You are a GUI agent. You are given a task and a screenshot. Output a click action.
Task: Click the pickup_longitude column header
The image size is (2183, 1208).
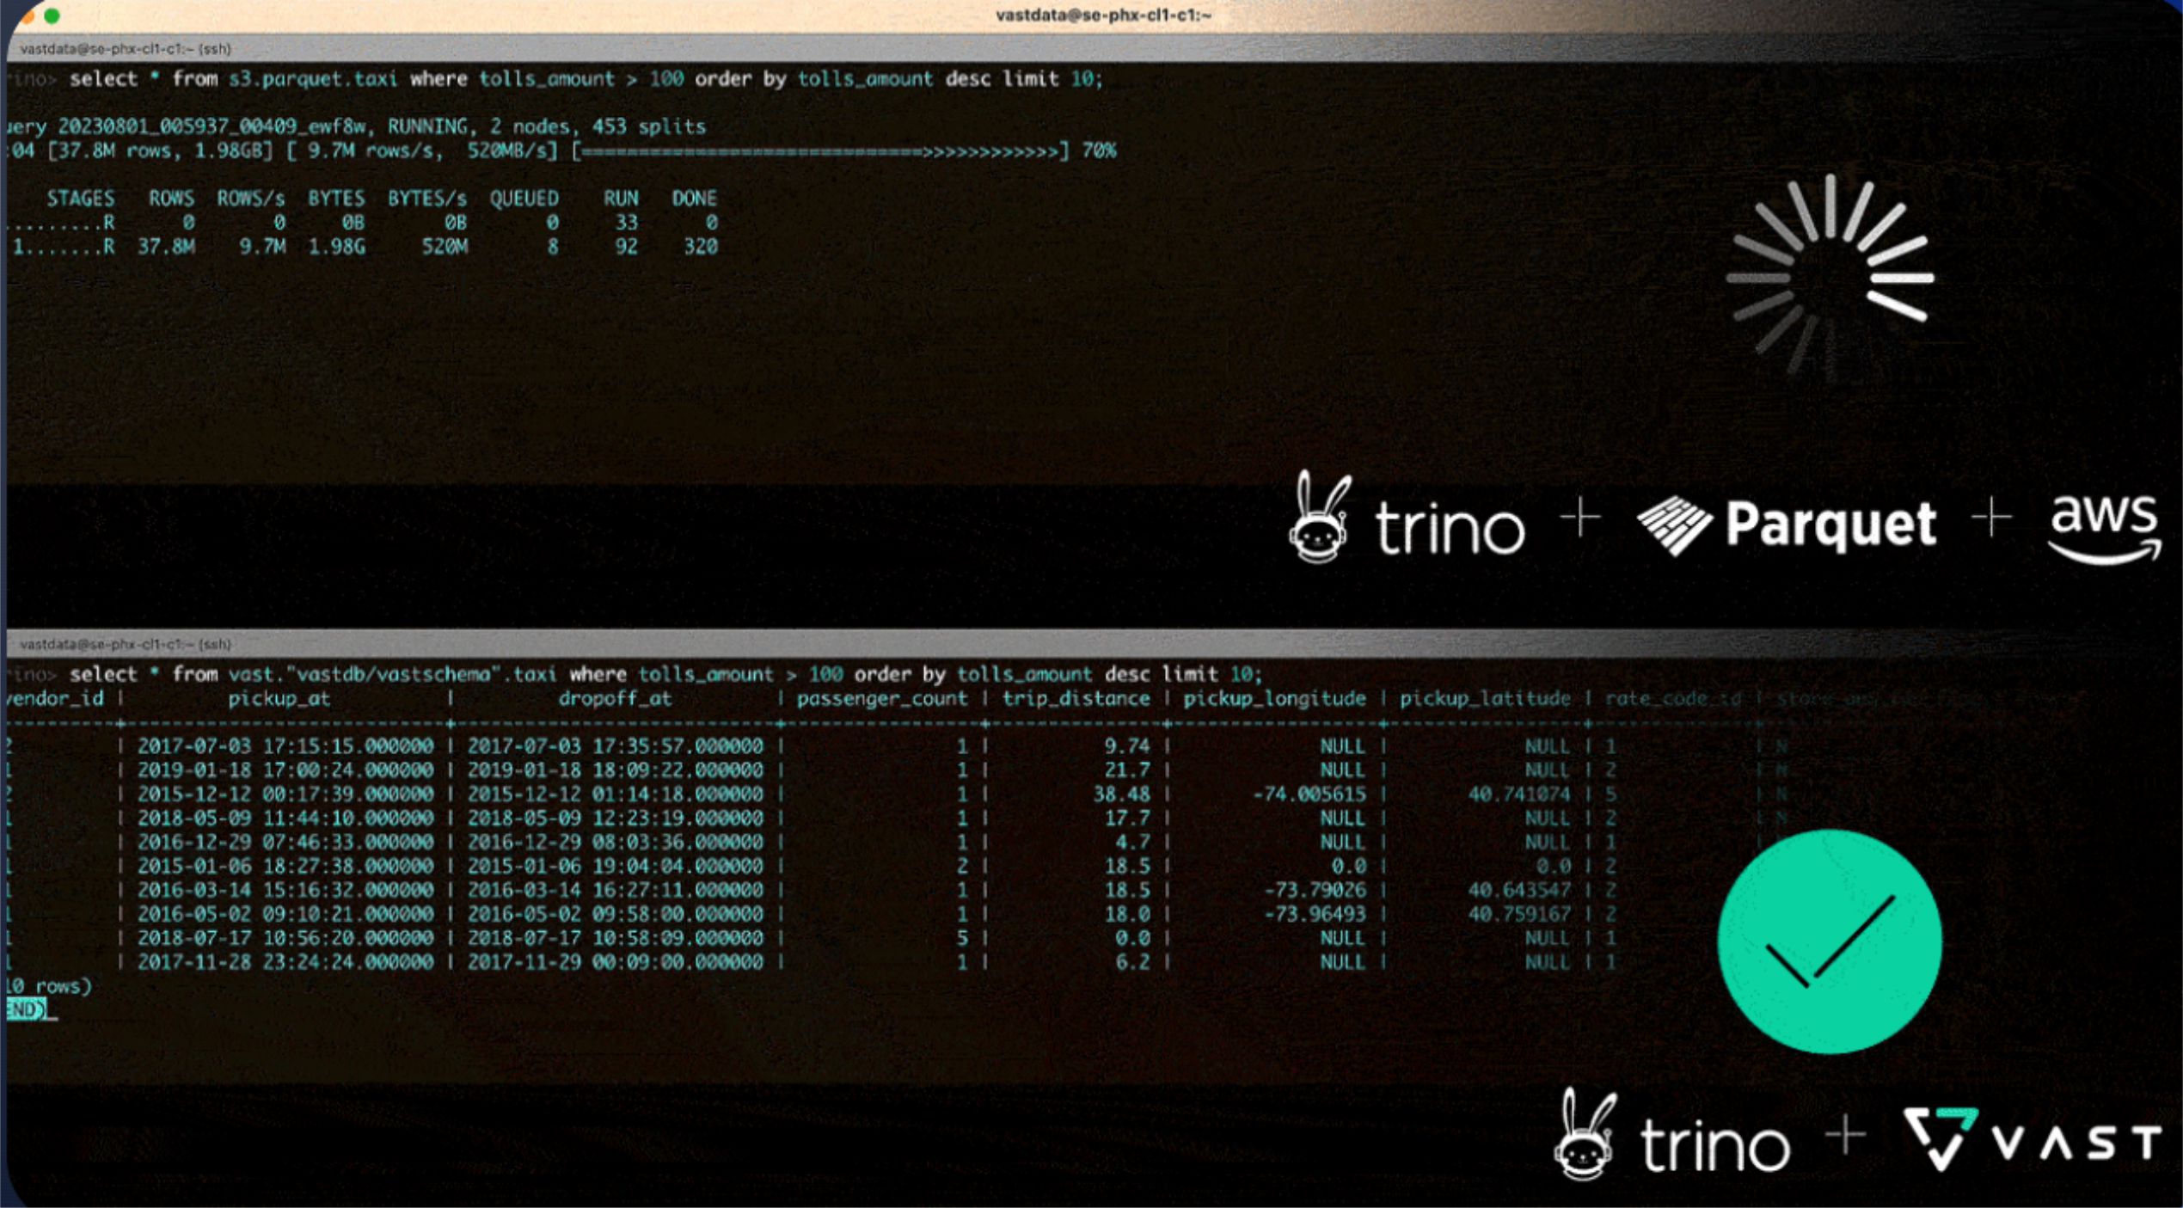pos(1274,699)
